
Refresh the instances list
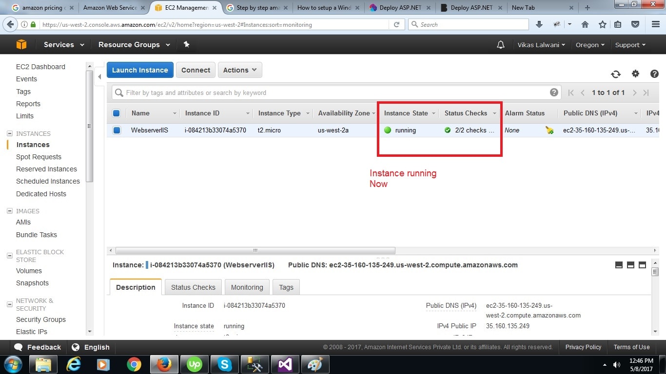tap(616, 74)
